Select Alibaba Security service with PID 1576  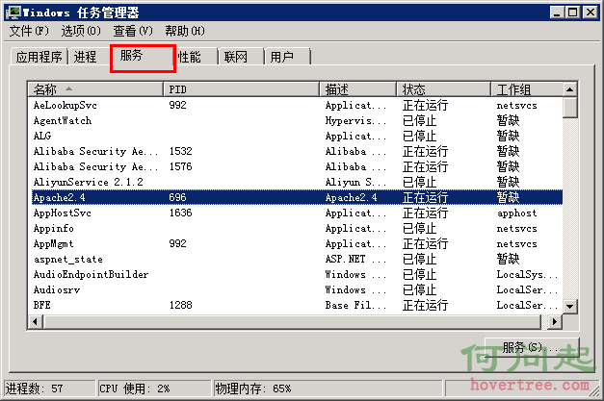[x=296, y=166]
